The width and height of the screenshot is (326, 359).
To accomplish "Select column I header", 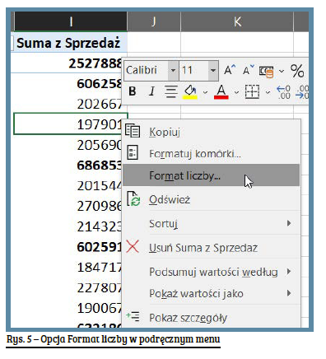I will (x=71, y=21).
